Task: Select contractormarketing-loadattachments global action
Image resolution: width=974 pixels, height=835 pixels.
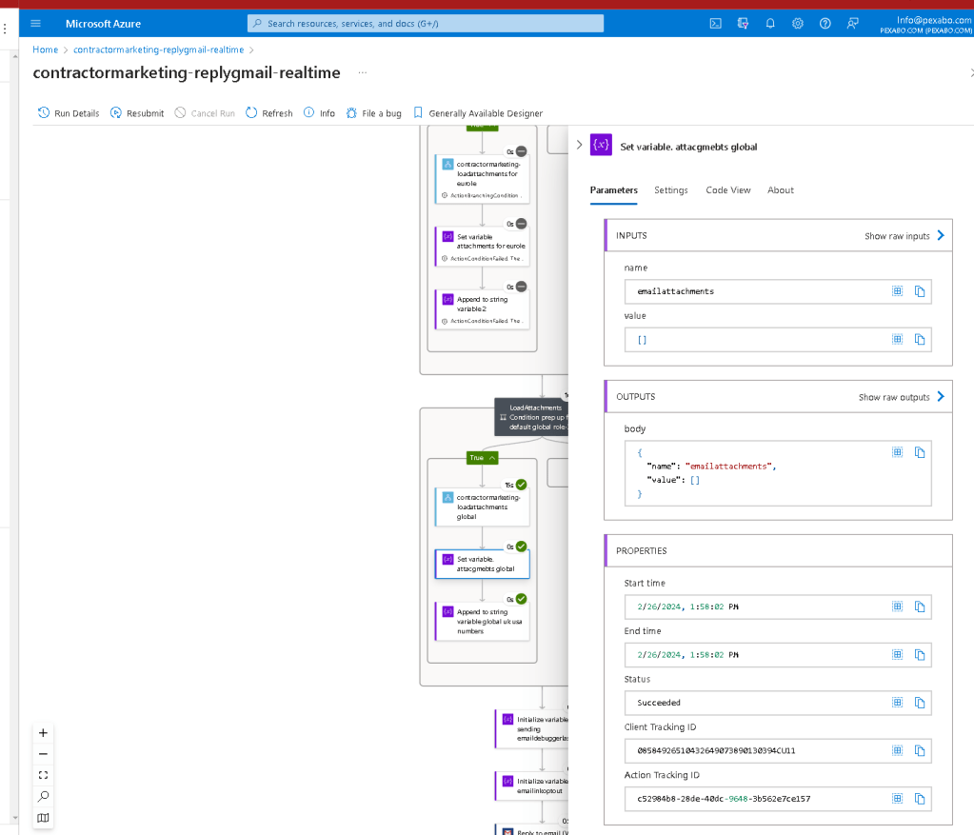Action: point(483,507)
